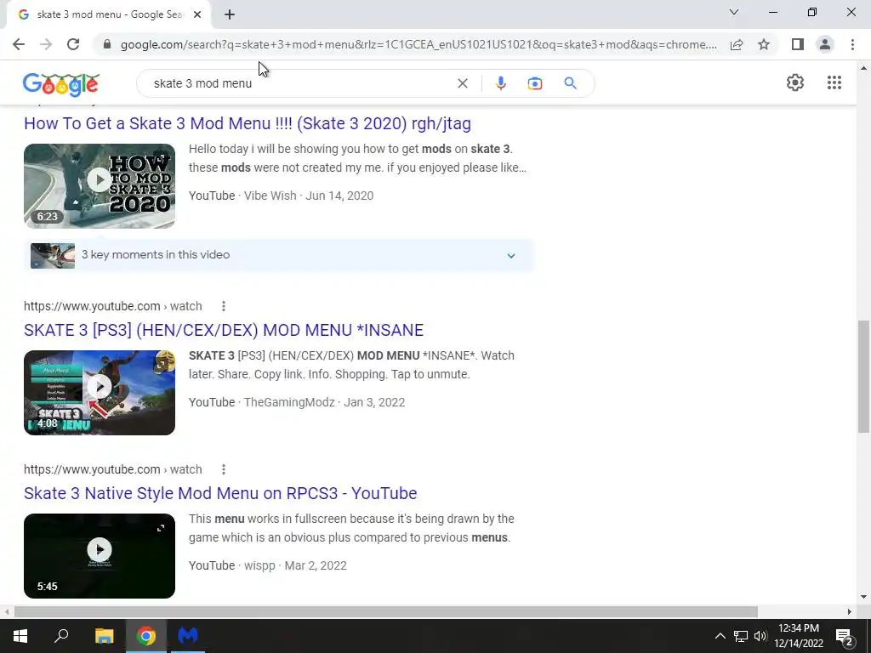The image size is (871, 653).
Task: Play the How To Mod Skate 3 2020 video
Action: (100, 186)
